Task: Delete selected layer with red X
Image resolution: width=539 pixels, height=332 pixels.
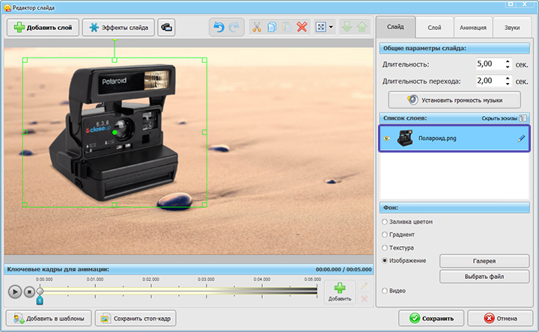Action: pos(302,27)
